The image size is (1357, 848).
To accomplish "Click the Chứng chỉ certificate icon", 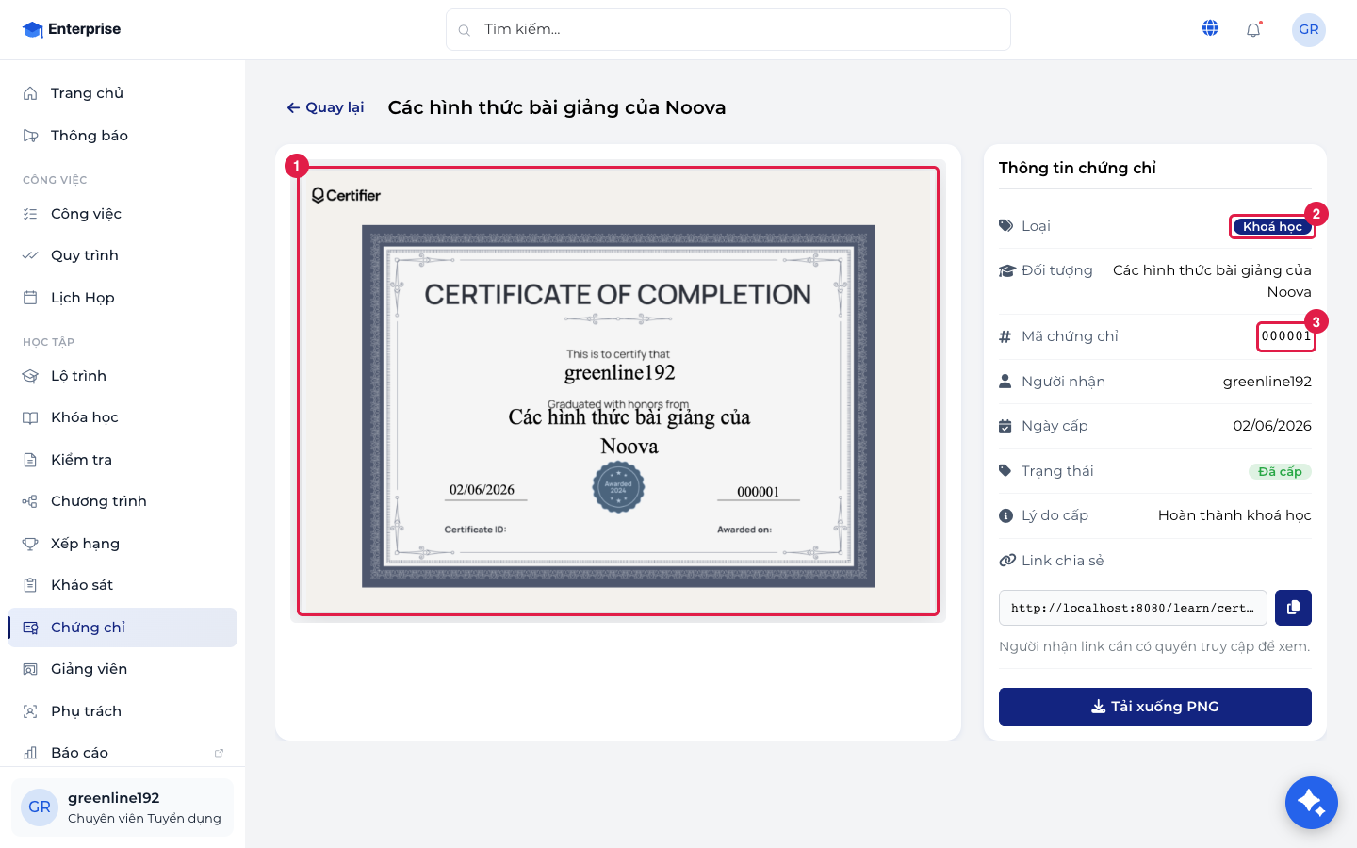I will click(30, 628).
